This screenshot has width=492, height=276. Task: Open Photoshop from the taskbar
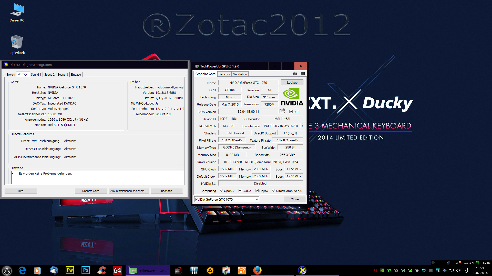click(86, 270)
